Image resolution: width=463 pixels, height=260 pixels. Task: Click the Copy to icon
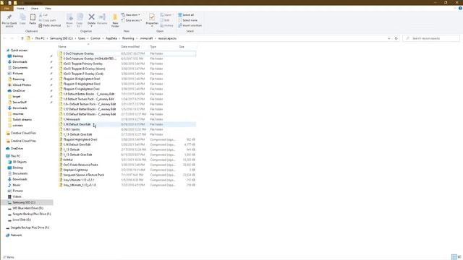point(80,17)
